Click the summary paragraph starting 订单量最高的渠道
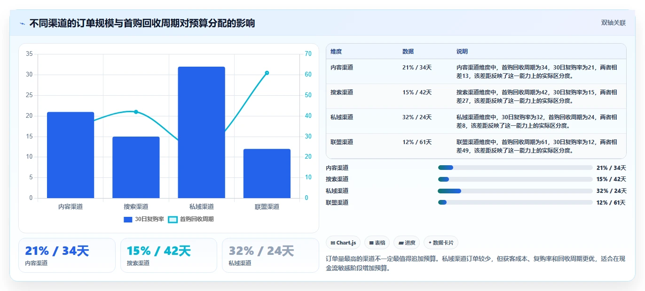 coord(476,264)
